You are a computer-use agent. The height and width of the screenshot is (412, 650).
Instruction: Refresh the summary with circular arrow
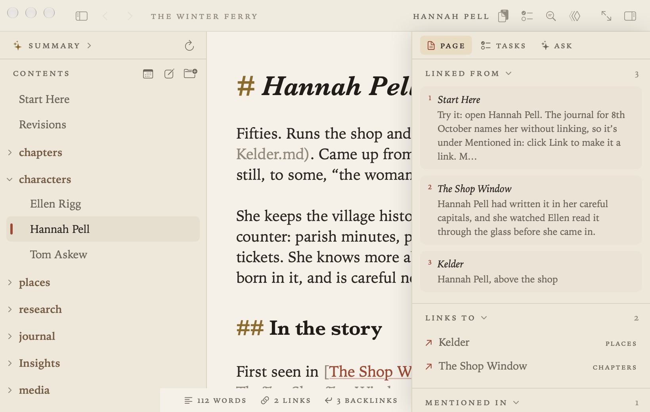(189, 46)
